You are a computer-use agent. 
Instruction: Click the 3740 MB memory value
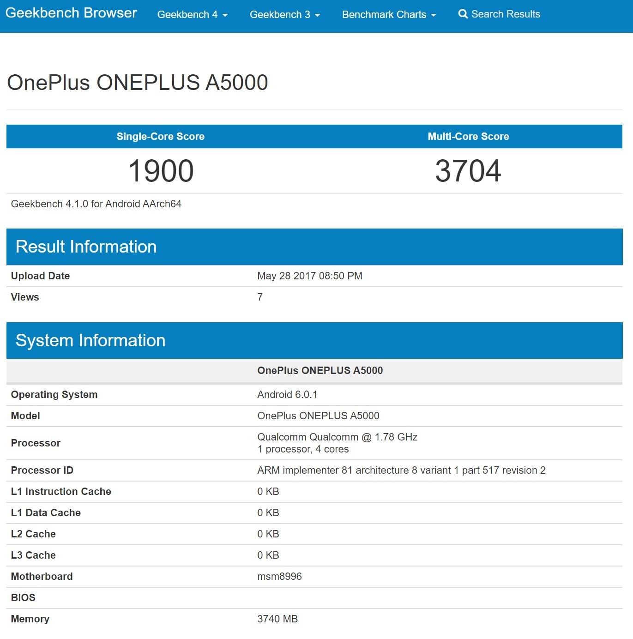point(277,619)
